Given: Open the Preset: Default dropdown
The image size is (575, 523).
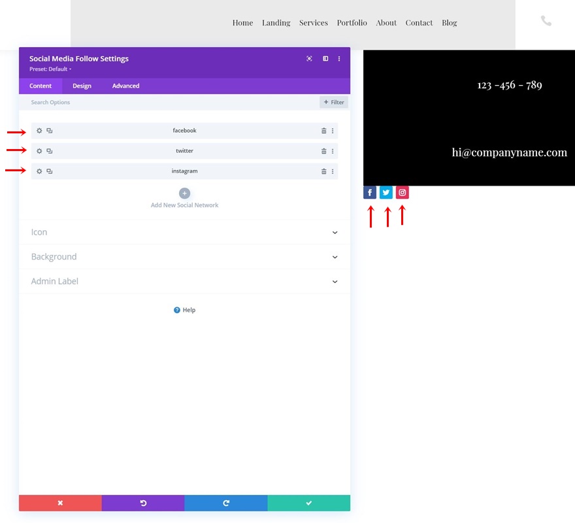Looking at the screenshot, I should coord(50,69).
